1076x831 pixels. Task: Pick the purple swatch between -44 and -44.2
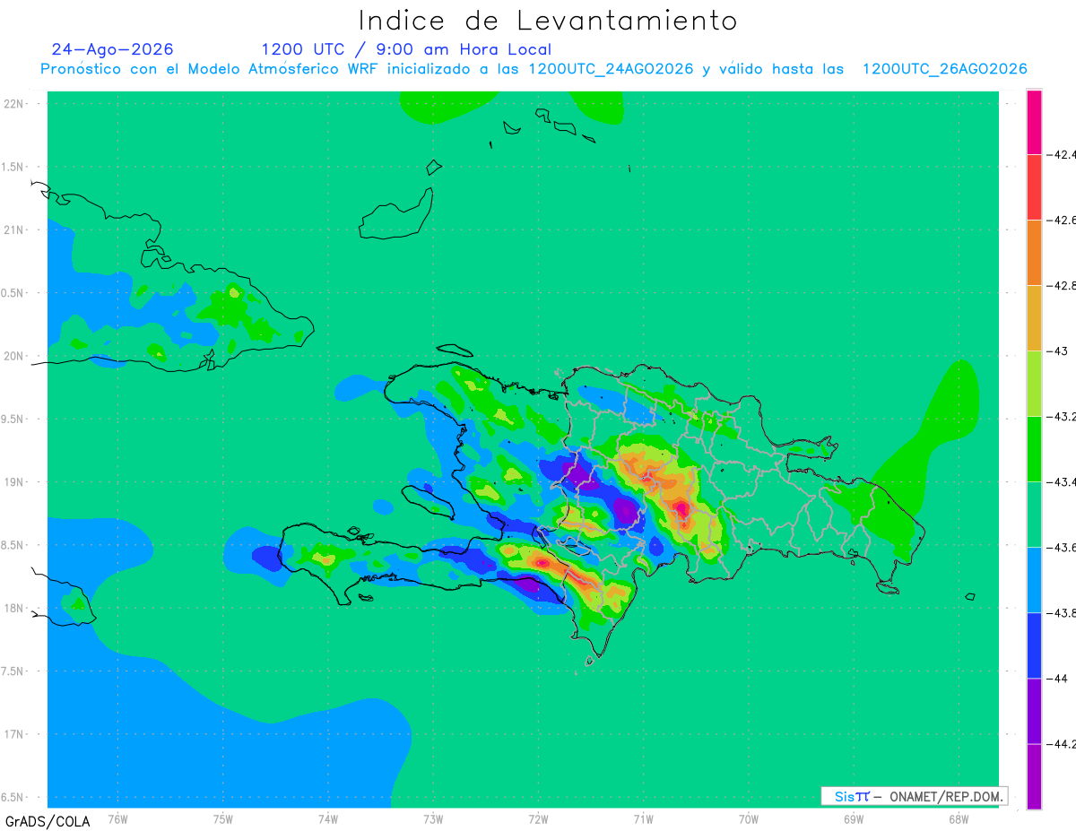pyautogui.click(x=1034, y=711)
